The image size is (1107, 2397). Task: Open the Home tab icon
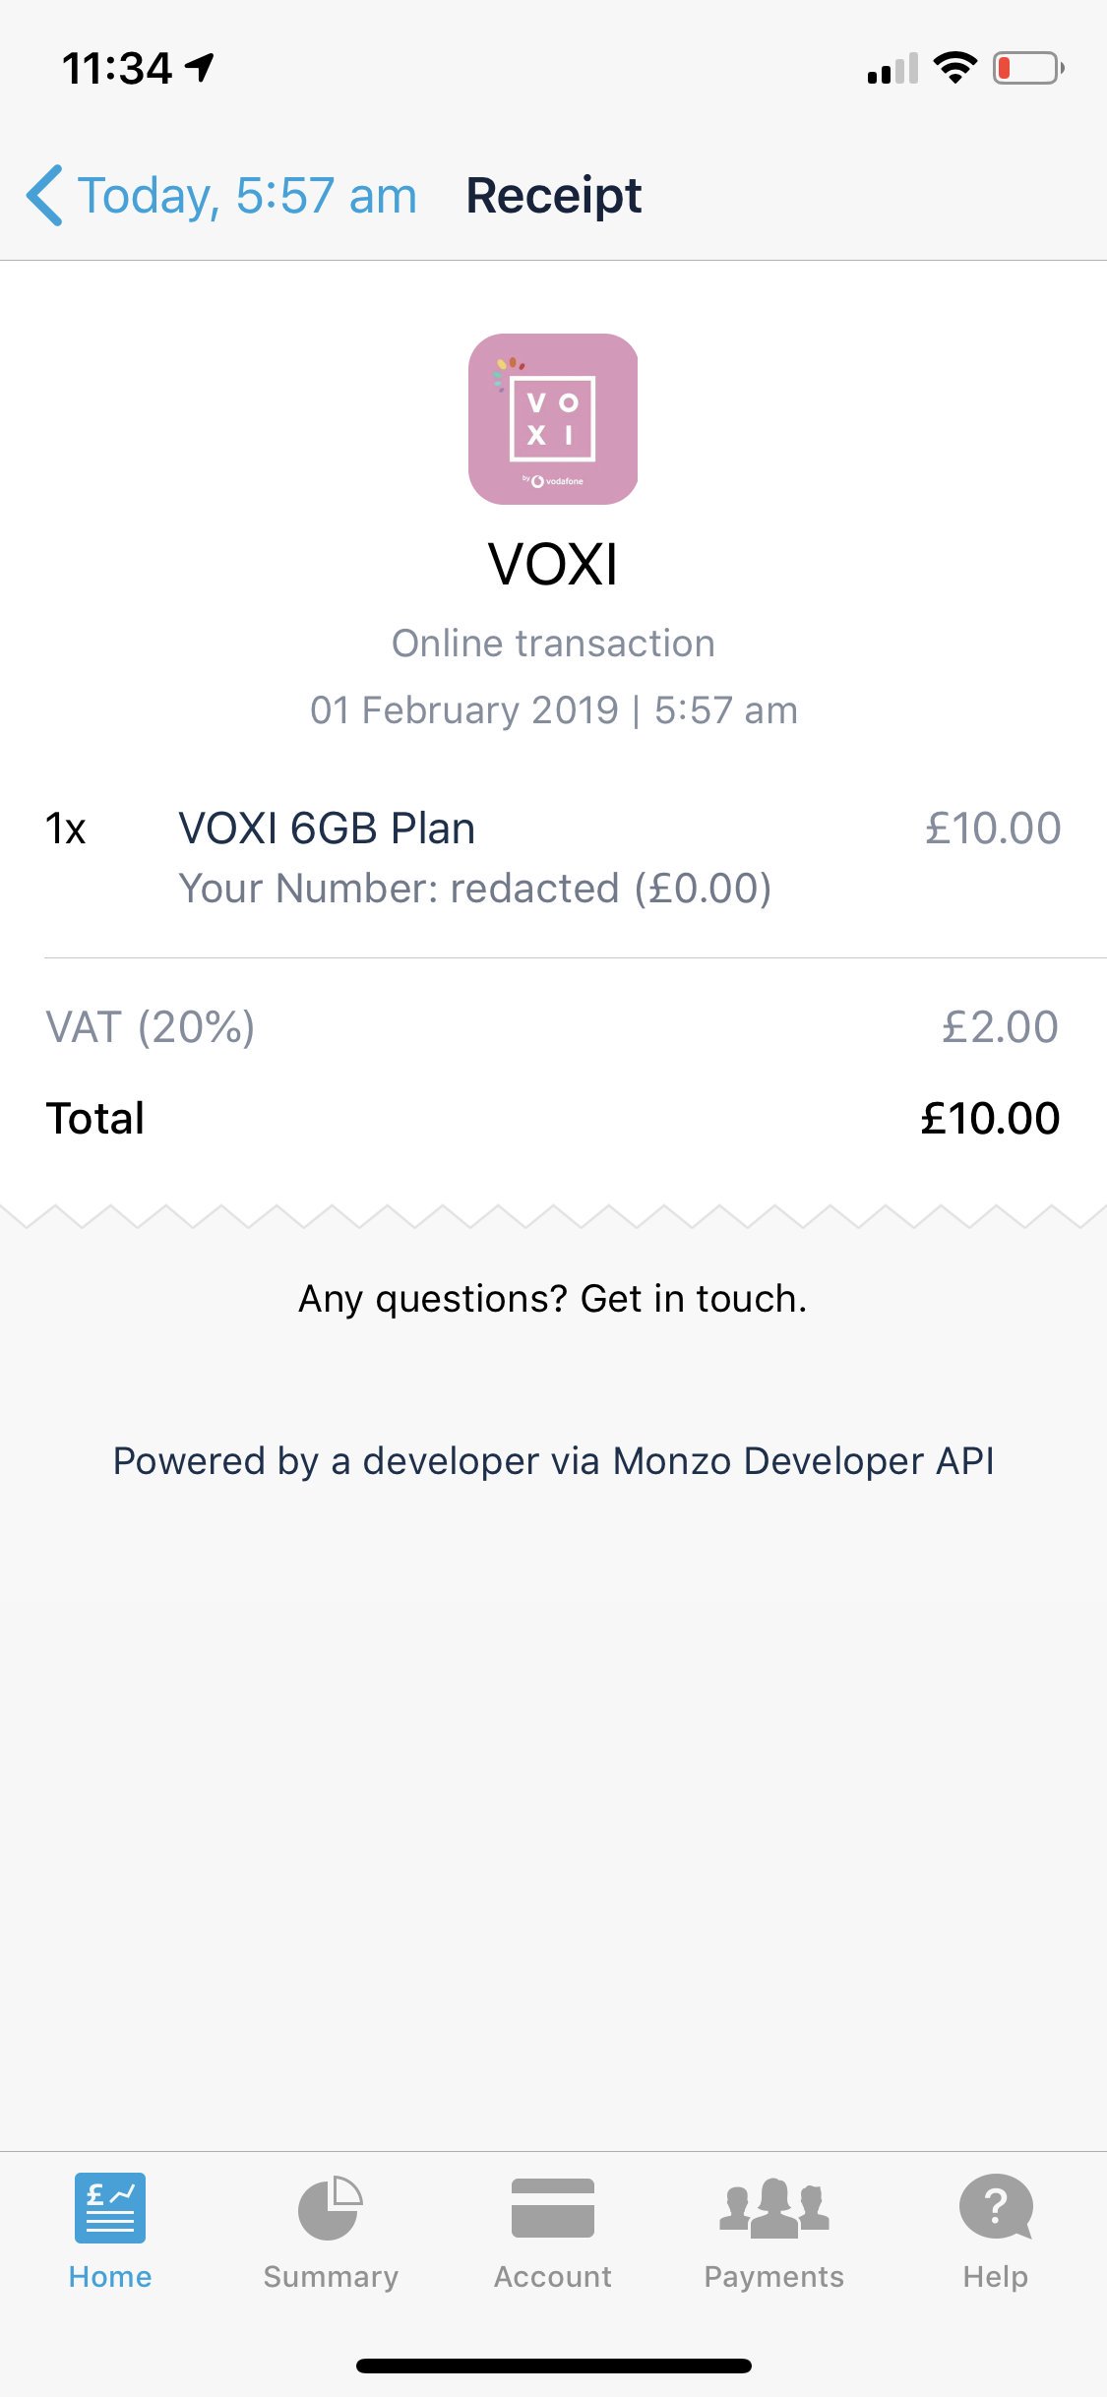point(110,2207)
